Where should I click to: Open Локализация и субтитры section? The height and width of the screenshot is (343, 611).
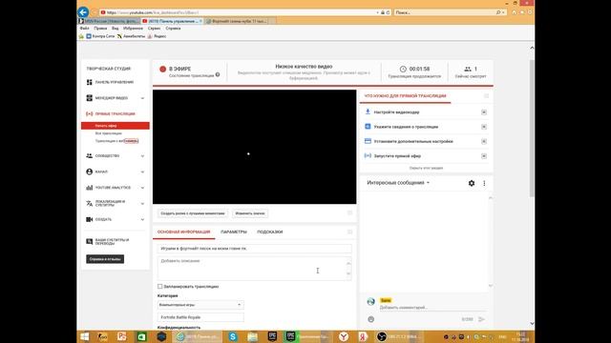click(x=106, y=203)
